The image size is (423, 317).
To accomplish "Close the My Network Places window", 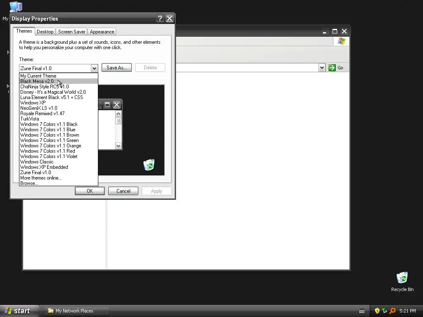I will pos(344,31).
